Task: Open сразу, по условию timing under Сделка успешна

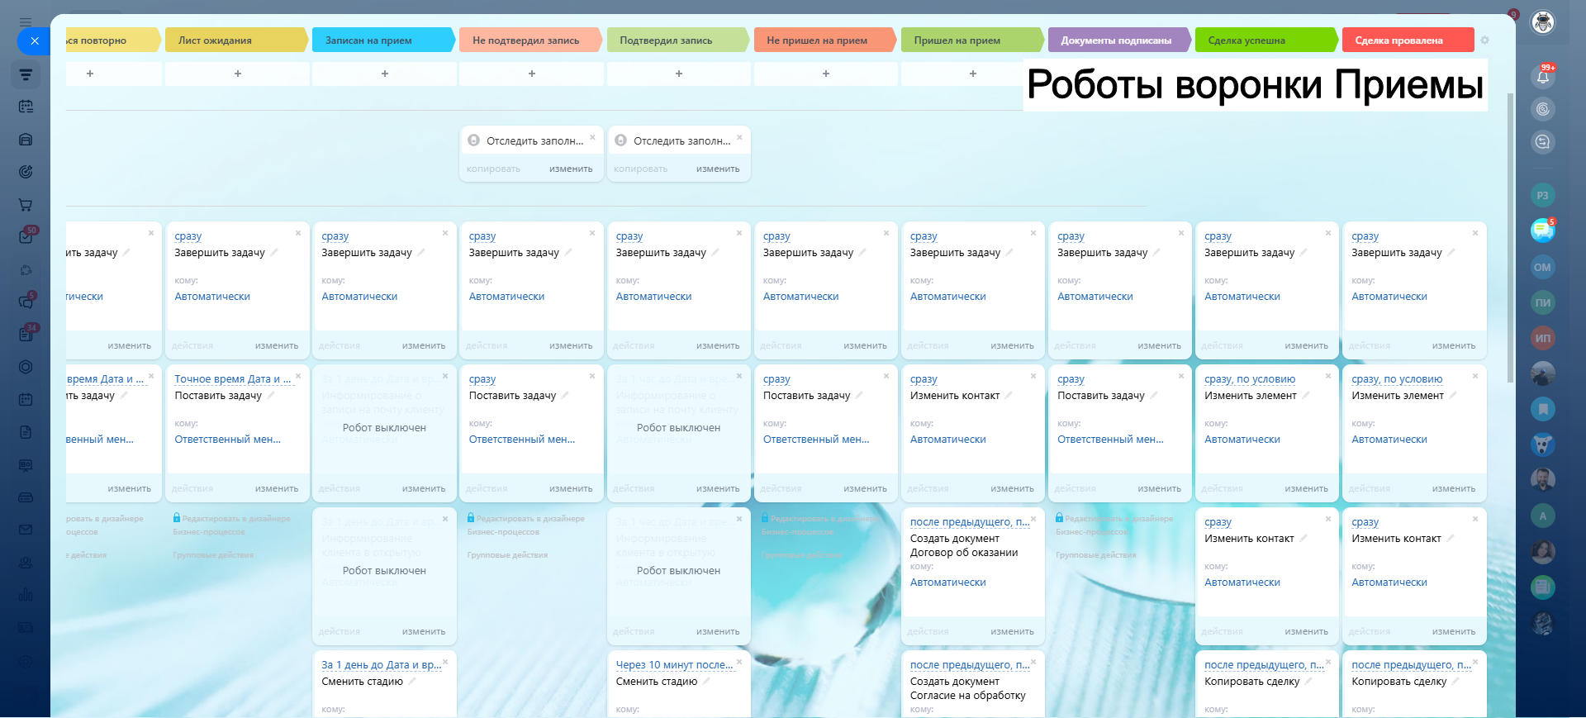Action: pos(1250,379)
